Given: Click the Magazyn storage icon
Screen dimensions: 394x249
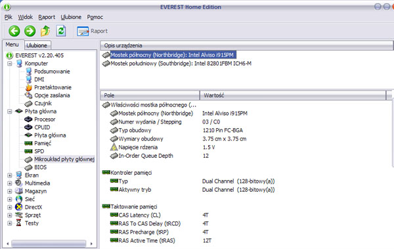Looking at the screenshot, I should (19, 191).
